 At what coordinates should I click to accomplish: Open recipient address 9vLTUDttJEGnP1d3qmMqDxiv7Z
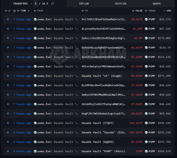click(103, 19)
